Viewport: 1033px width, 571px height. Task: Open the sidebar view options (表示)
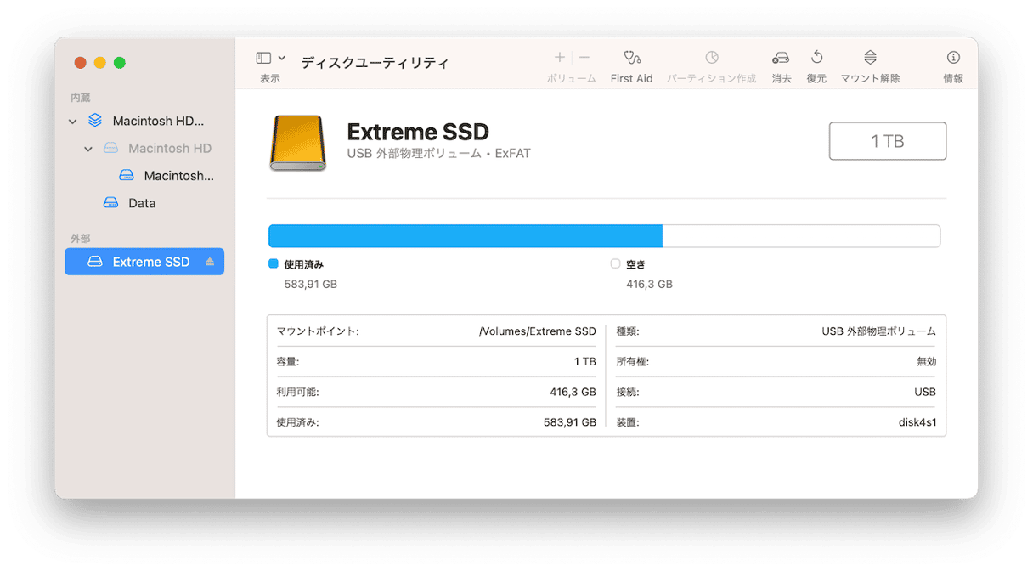270,58
